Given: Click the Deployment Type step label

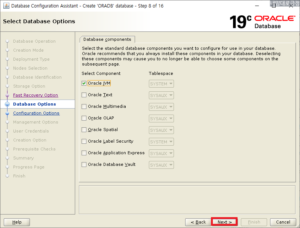Looking at the screenshot, I should pos(31,59).
